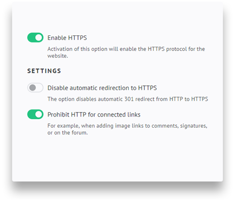Click the white knob of Enable HTTPS switch
The width and height of the screenshot is (235, 203).
tap(39, 38)
